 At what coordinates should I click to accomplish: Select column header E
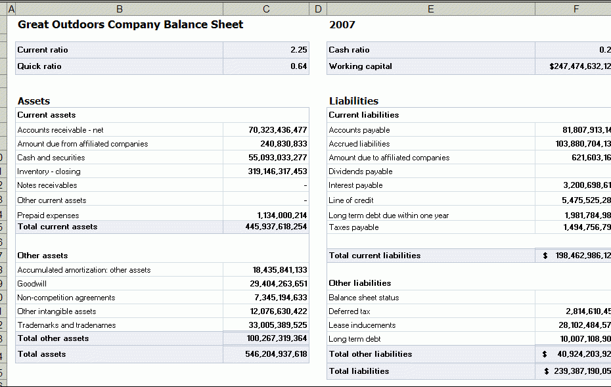coord(430,9)
